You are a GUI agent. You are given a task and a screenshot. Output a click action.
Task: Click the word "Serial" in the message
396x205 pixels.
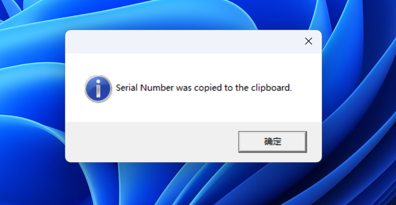tap(127, 88)
